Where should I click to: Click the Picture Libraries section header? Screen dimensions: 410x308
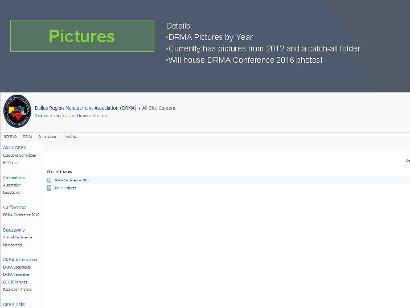click(x=59, y=172)
